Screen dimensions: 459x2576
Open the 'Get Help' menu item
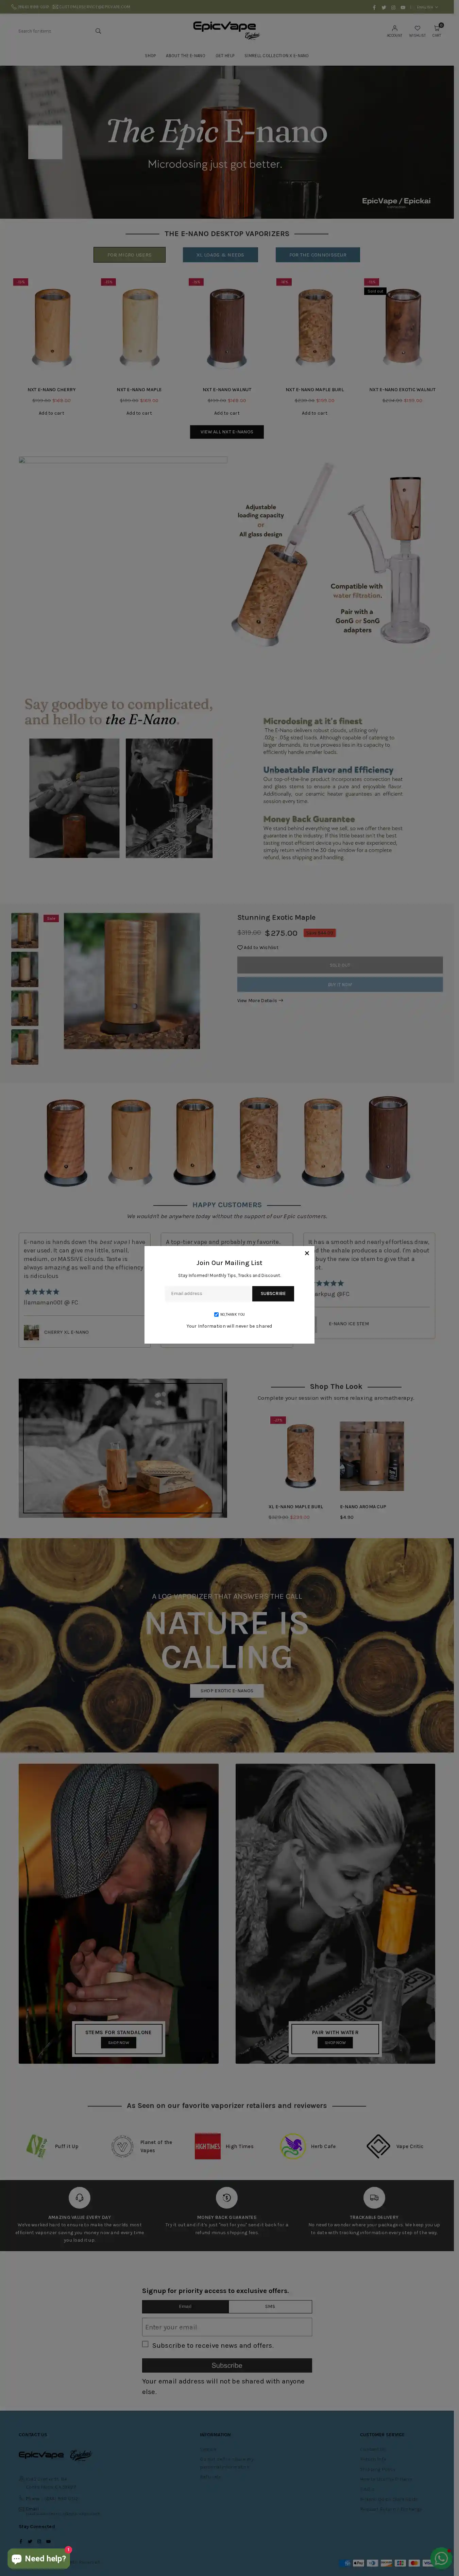coord(225,56)
